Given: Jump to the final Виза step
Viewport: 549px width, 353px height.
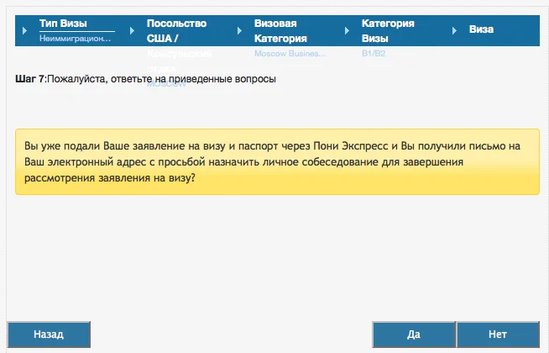Looking at the screenshot, I should pyautogui.click(x=481, y=29).
